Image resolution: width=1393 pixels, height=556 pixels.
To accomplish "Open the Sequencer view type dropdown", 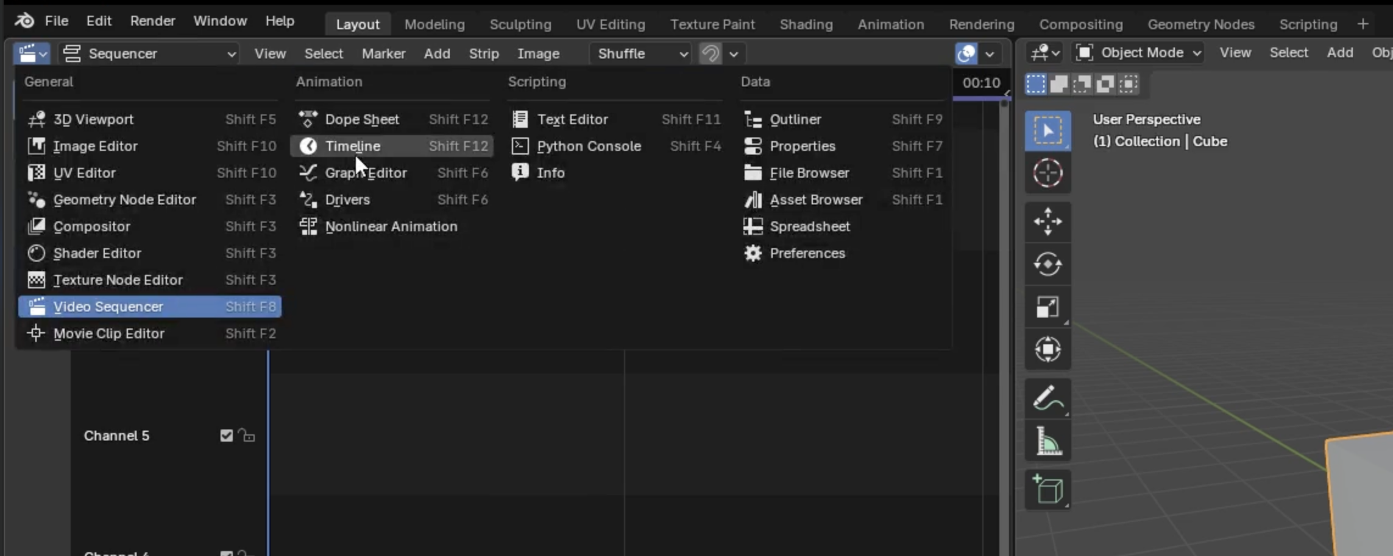I will [x=149, y=54].
